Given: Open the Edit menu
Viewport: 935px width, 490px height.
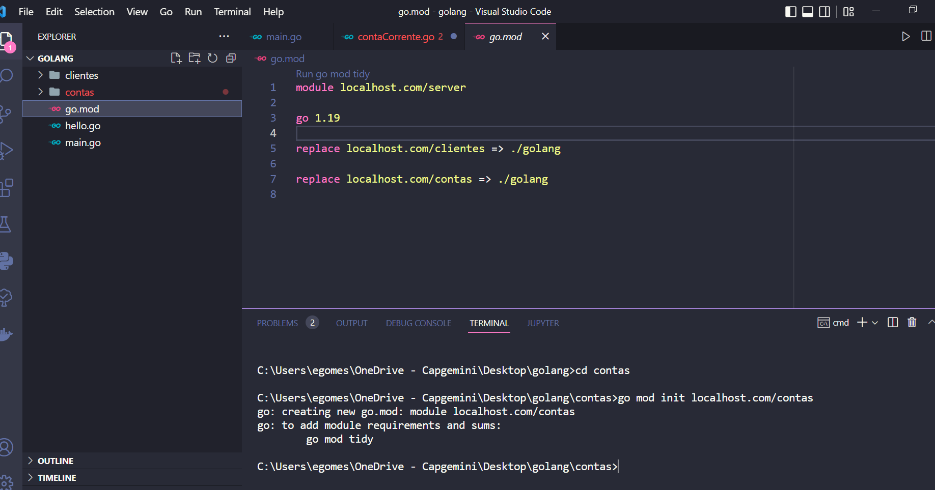Looking at the screenshot, I should (54, 12).
